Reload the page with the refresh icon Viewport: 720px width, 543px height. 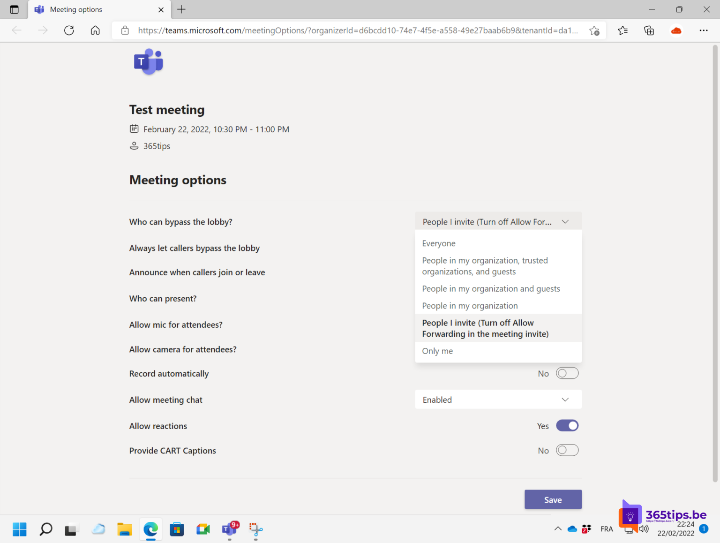[x=69, y=30]
